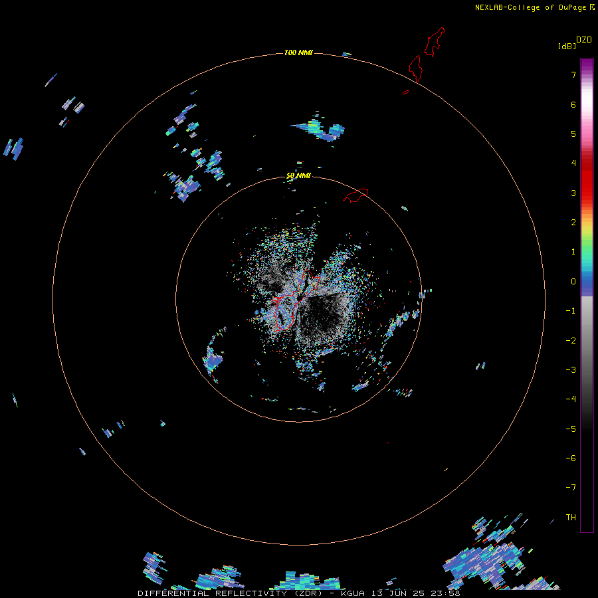This screenshot has height=598, width=598.
Task: Click the -1 value on the color scale
Action: pyautogui.click(x=571, y=311)
